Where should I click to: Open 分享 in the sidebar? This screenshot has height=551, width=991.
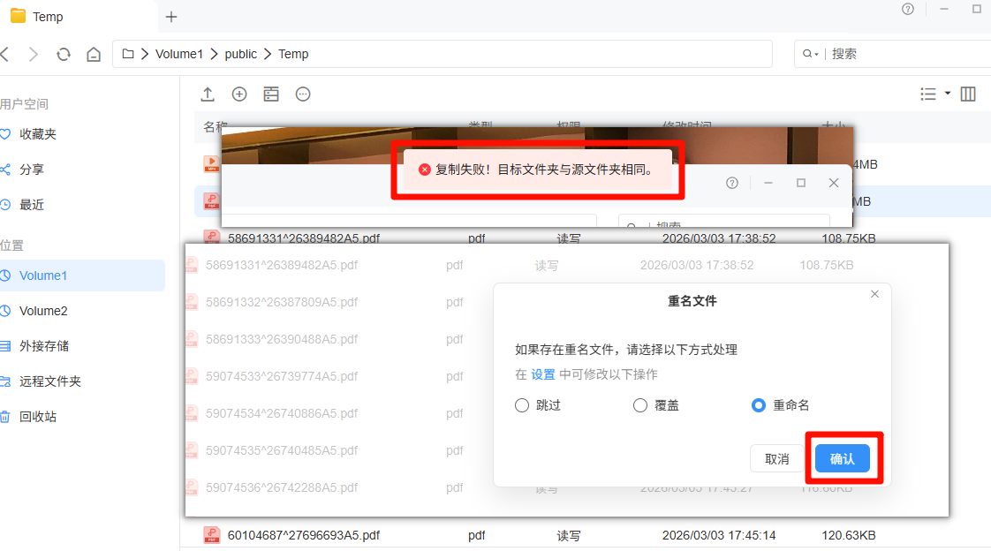[x=32, y=170]
